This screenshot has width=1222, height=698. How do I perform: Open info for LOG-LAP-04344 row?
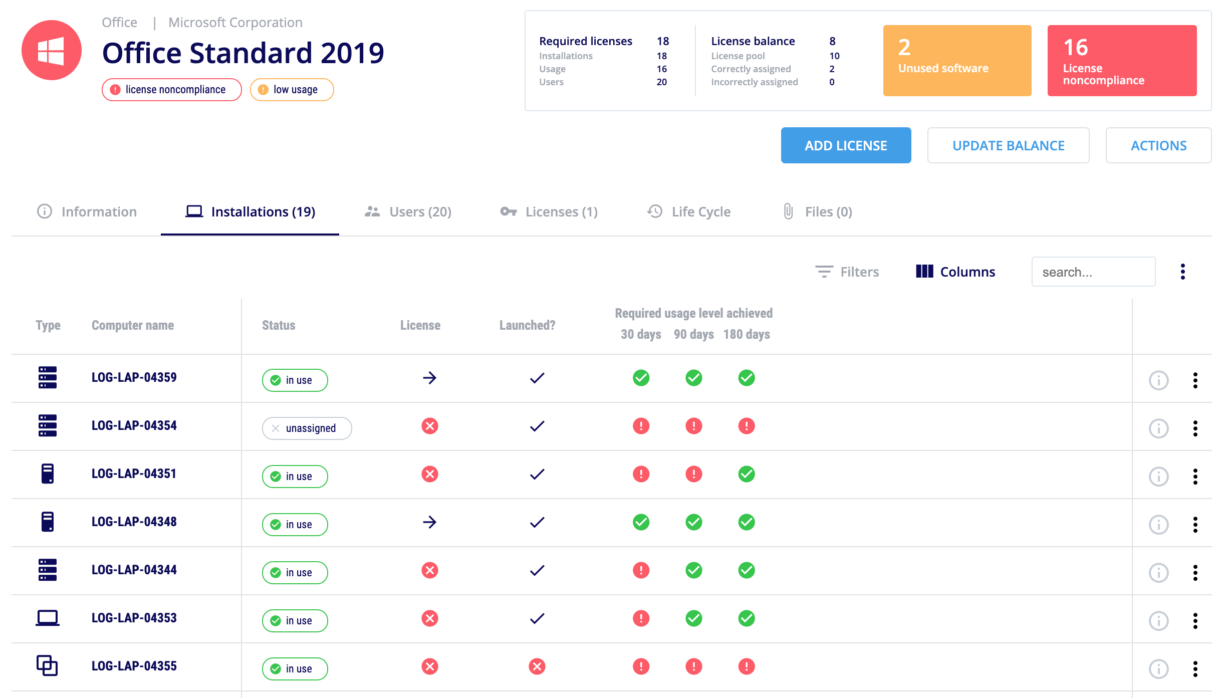[1158, 573]
